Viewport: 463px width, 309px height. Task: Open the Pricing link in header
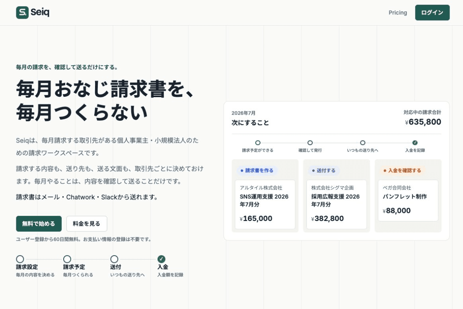click(397, 12)
